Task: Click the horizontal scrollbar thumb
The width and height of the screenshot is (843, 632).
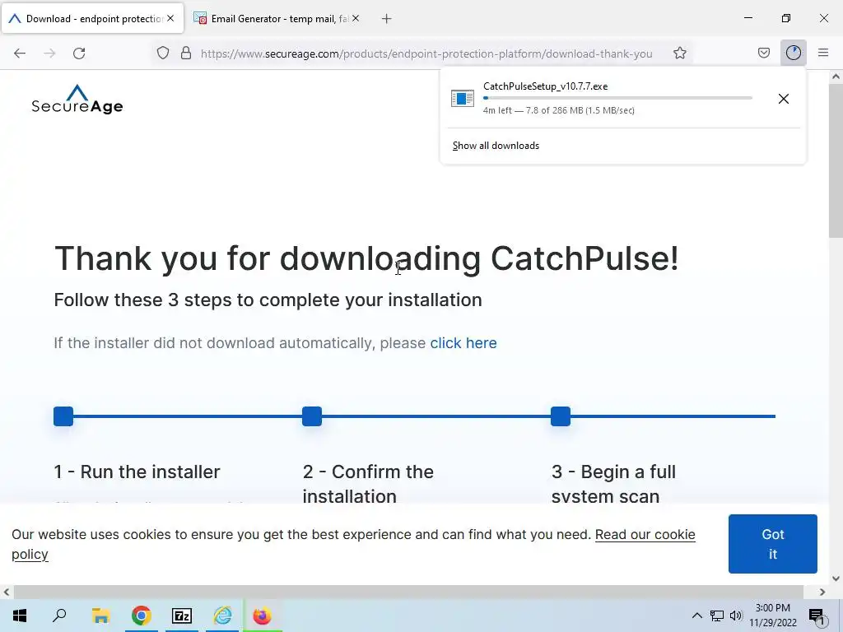Action: 408,592
